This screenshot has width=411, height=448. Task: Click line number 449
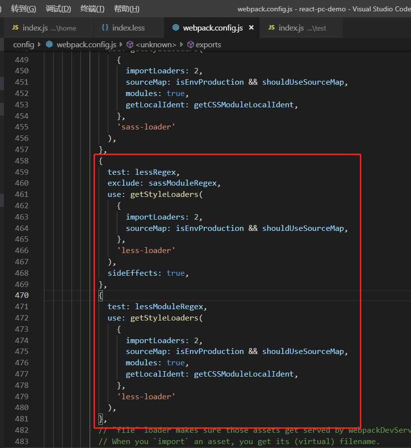click(x=22, y=60)
